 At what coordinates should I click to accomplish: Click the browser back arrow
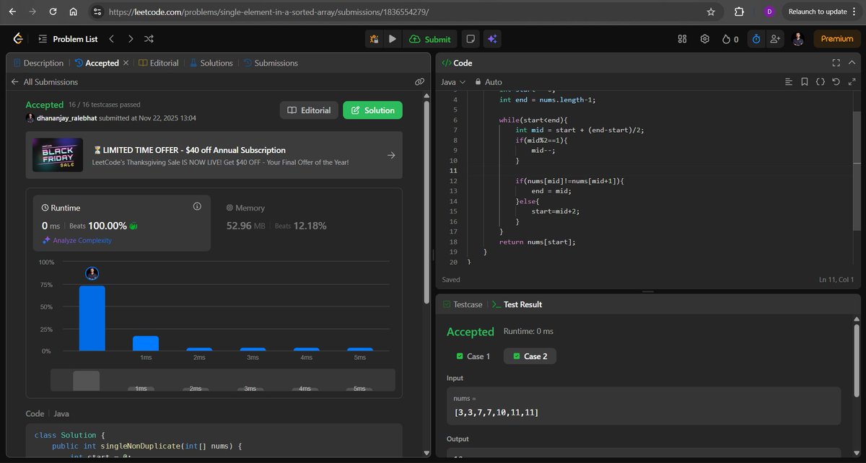click(12, 12)
